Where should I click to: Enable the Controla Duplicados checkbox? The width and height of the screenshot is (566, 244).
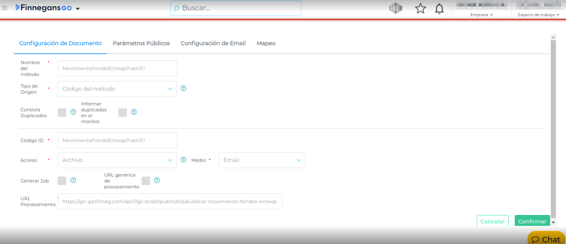tap(62, 112)
